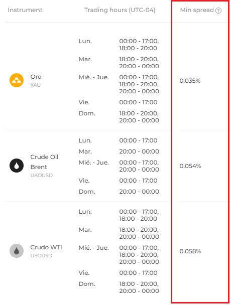Click the gold bars Oro icon

pyautogui.click(x=17, y=80)
